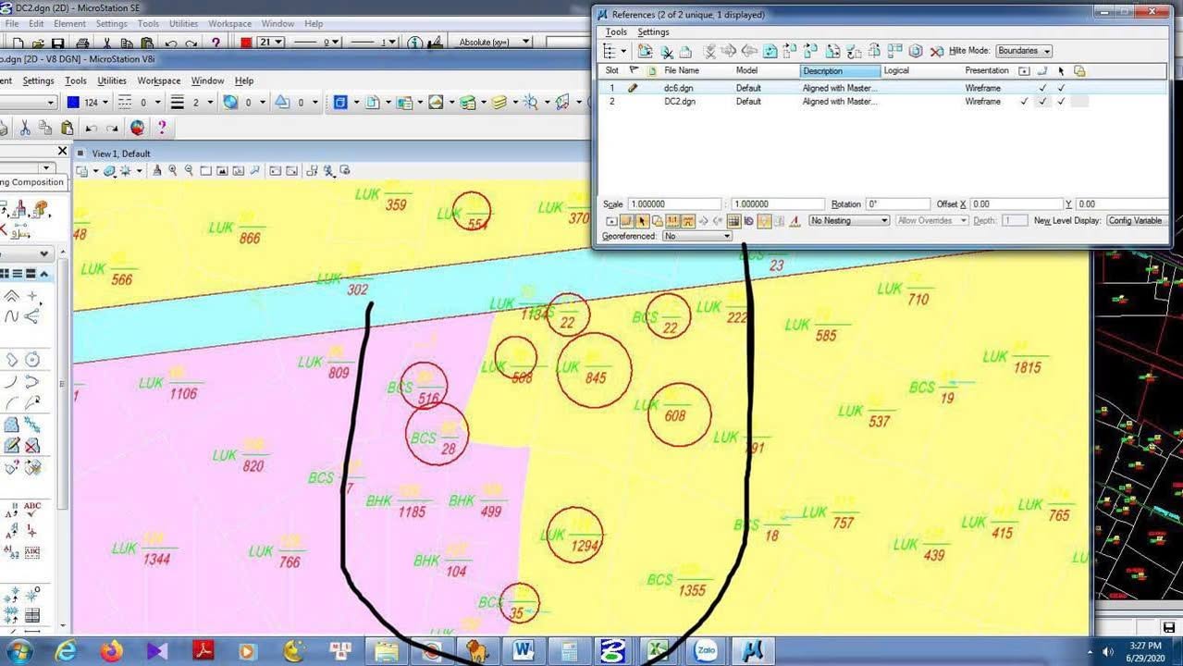Click the Zoom Out magnifier in View 1 toolbar
This screenshot has width=1183, height=666.
[x=189, y=171]
